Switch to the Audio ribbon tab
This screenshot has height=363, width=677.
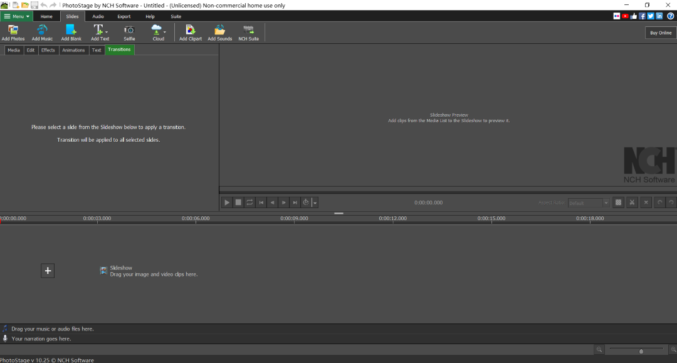(x=98, y=16)
